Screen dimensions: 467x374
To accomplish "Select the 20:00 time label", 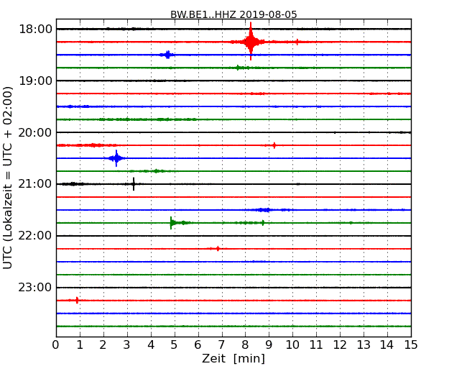I will pyautogui.click(x=36, y=132).
